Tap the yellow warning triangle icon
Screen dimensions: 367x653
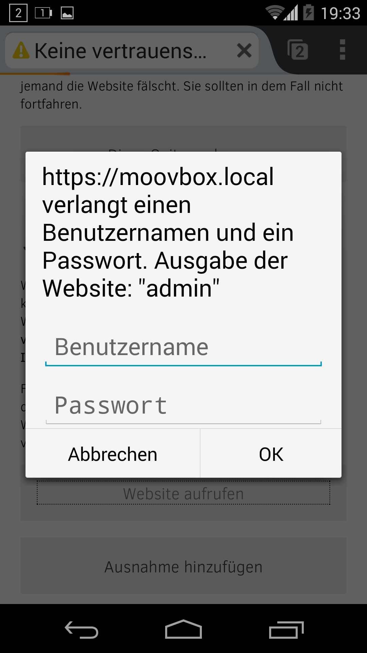coord(21,50)
